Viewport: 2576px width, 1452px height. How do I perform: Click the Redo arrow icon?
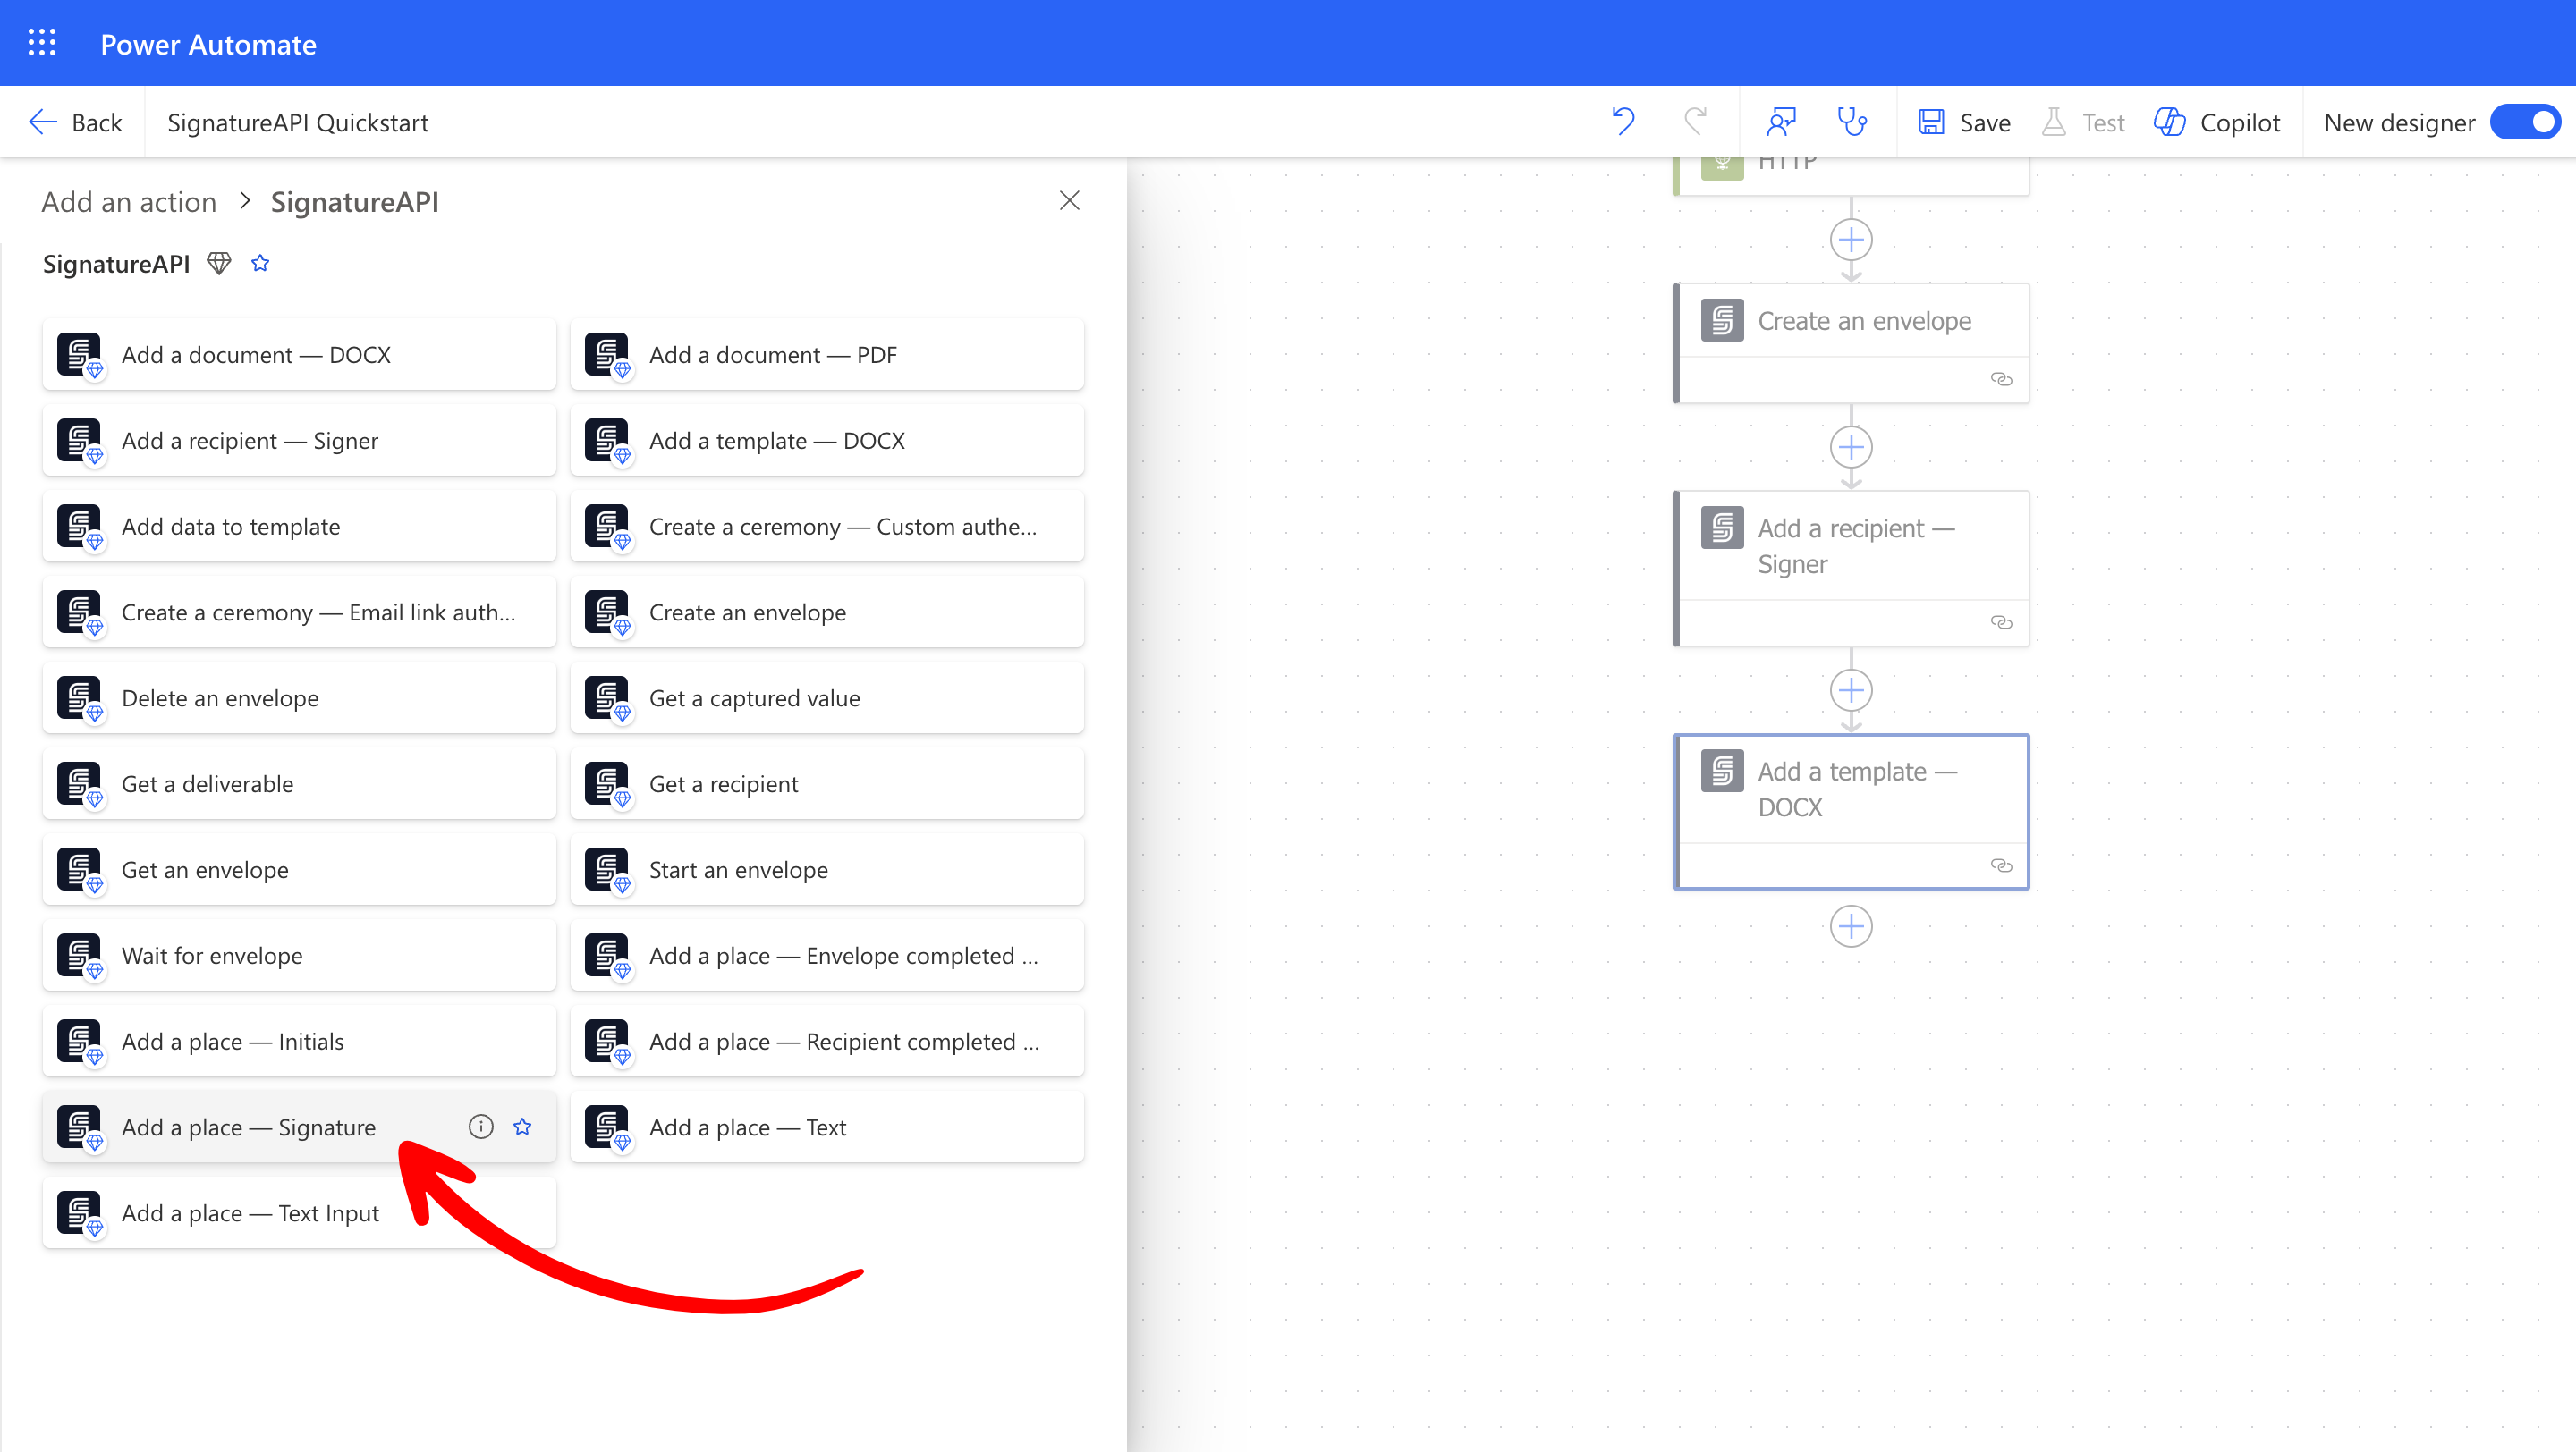(x=1695, y=122)
